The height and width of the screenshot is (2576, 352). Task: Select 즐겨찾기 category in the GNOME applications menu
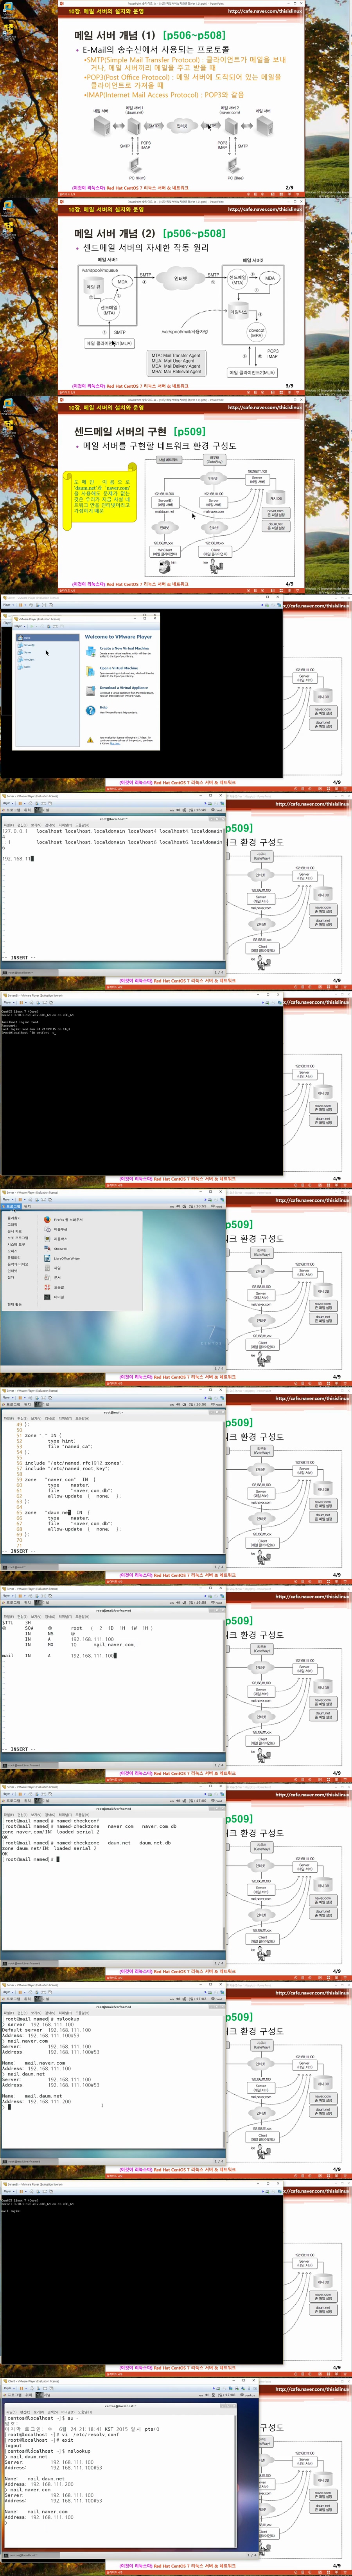point(14,1218)
